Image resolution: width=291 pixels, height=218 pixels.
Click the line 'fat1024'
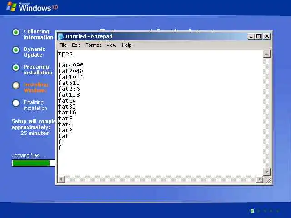tap(71, 77)
